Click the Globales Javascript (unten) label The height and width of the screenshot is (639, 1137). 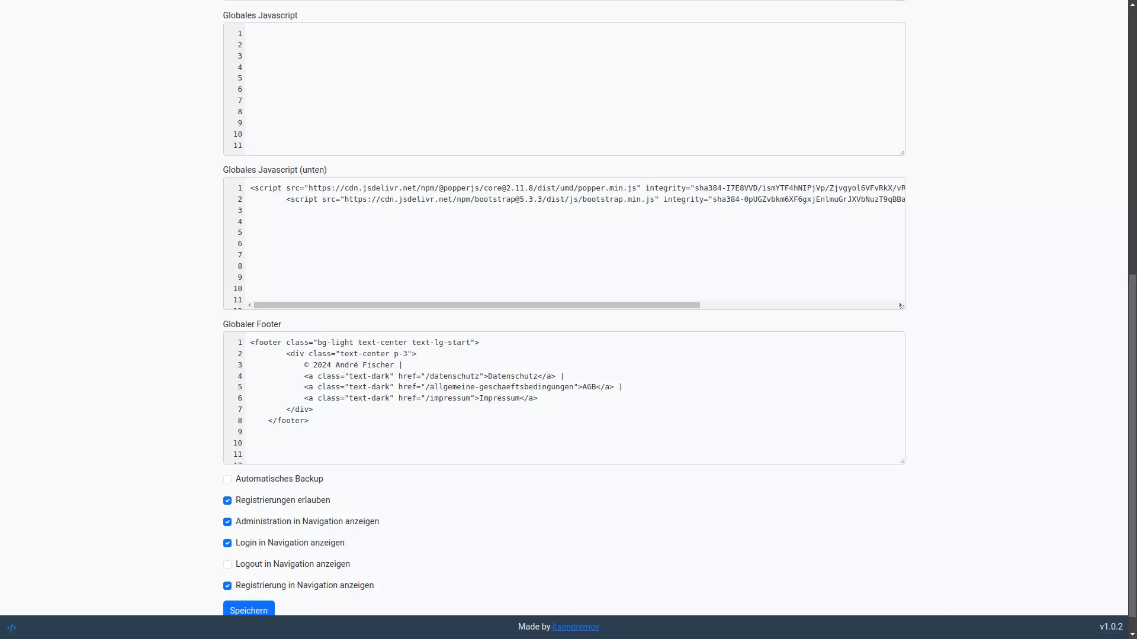point(275,170)
